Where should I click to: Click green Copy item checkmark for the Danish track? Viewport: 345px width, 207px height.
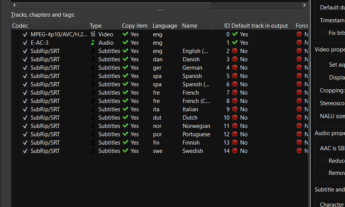(x=126, y=59)
